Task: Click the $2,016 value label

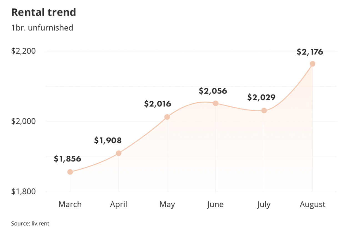Action: click(x=158, y=104)
